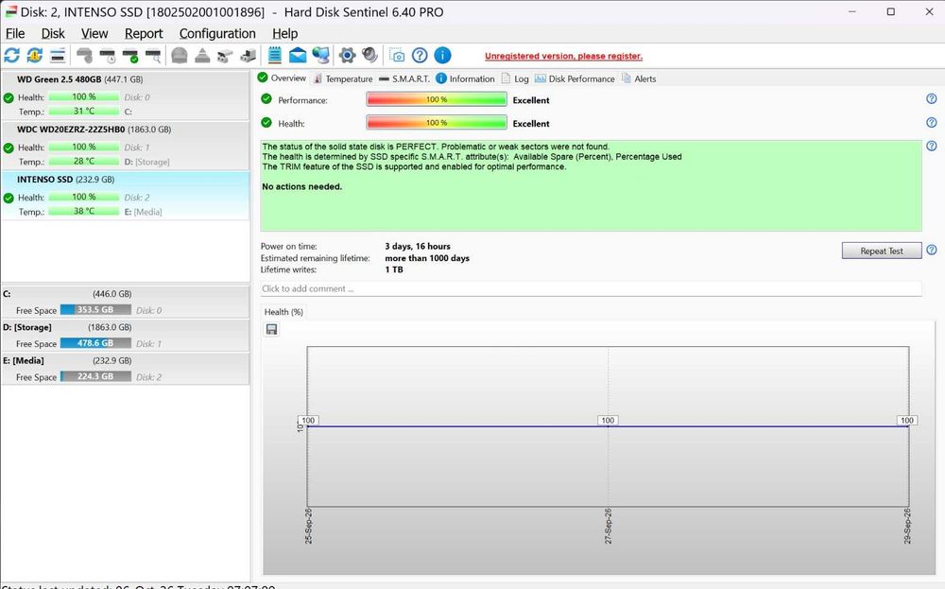This screenshot has width=945, height=589.
Task: Switch to the Log tab
Action: click(x=515, y=79)
